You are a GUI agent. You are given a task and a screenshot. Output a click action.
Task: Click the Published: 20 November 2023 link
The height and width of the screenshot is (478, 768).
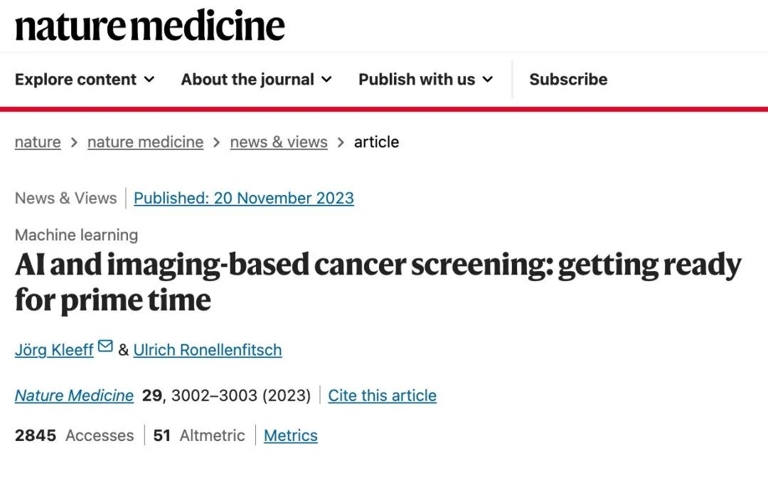click(x=244, y=198)
